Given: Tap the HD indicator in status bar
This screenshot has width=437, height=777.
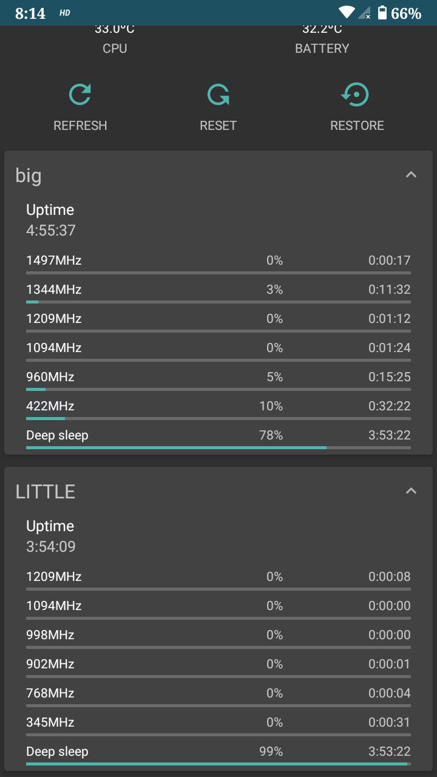Looking at the screenshot, I should tap(65, 13).
